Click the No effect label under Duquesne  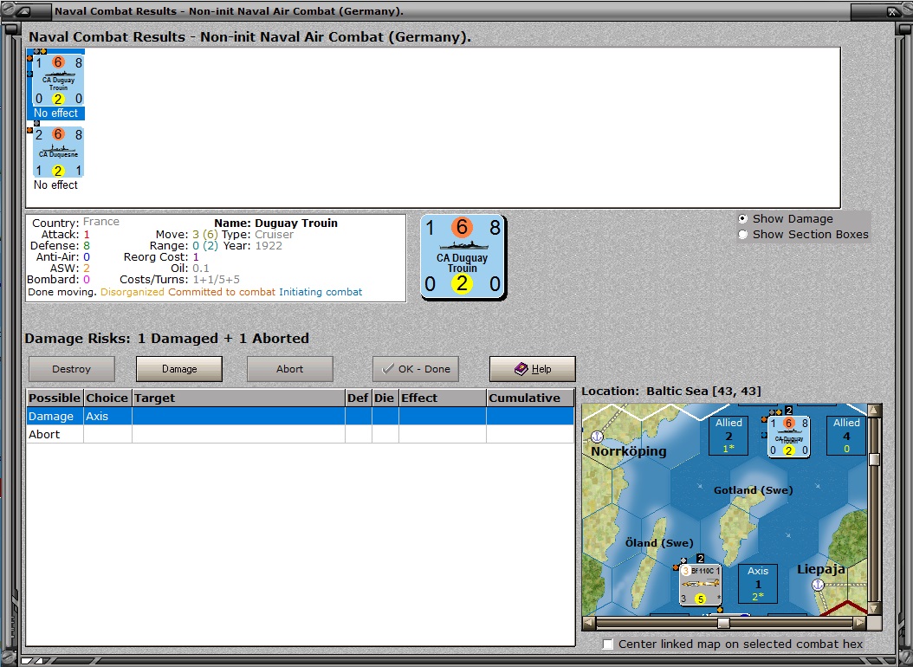click(x=56, y=185)
